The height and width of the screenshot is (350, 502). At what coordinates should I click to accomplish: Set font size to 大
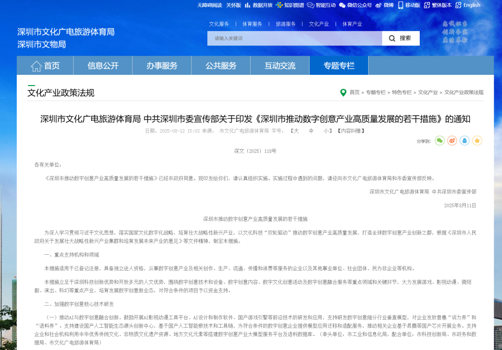[x=296, y=131]
